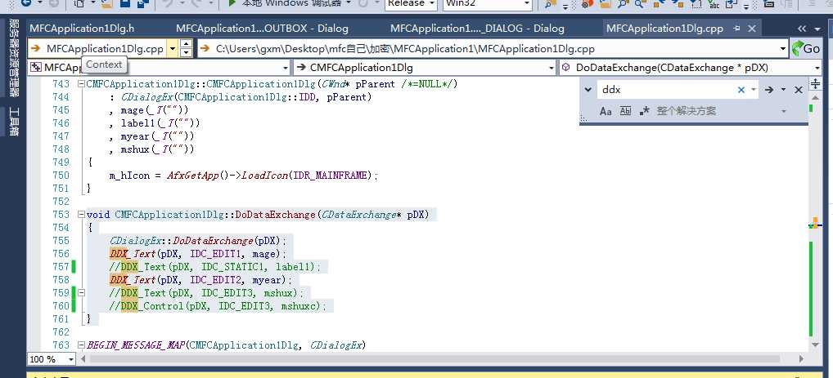Collapse BEGIN_MESSAGE_MAP block at line 763
The width and height of the screenshot is (833, 378).
81,345
